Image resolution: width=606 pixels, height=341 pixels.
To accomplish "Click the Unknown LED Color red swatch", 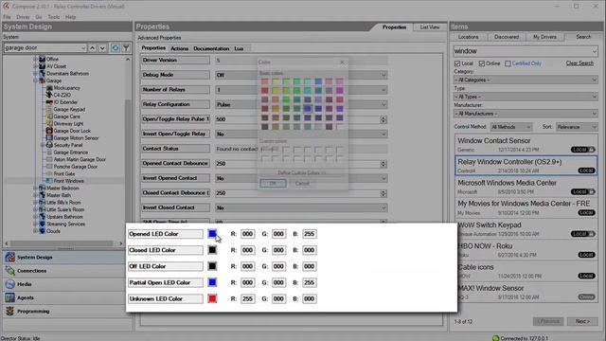I will coord(212,299).
